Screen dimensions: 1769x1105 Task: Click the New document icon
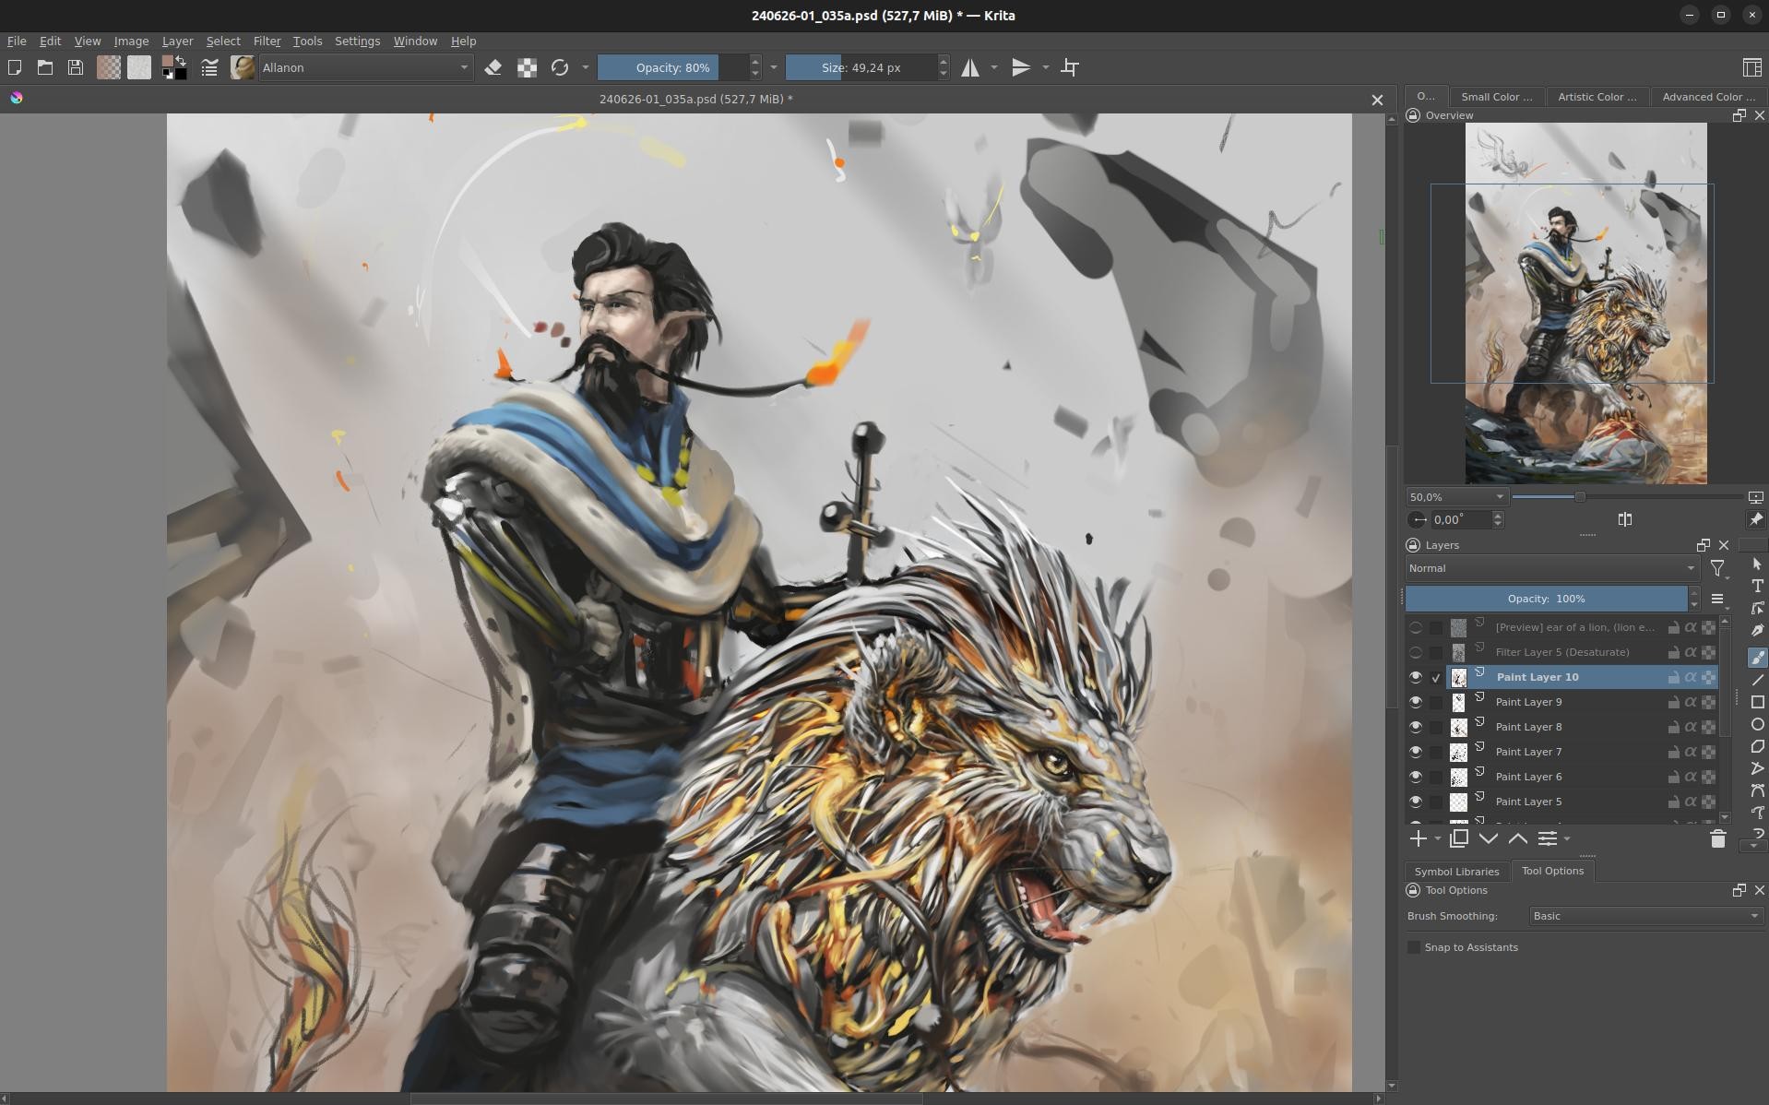(15, 67)
